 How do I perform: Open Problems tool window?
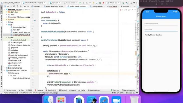pyautogui.click(x=39, y=90)
